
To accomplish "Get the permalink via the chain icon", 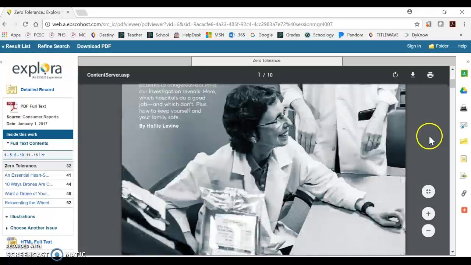I will (464, 193).
